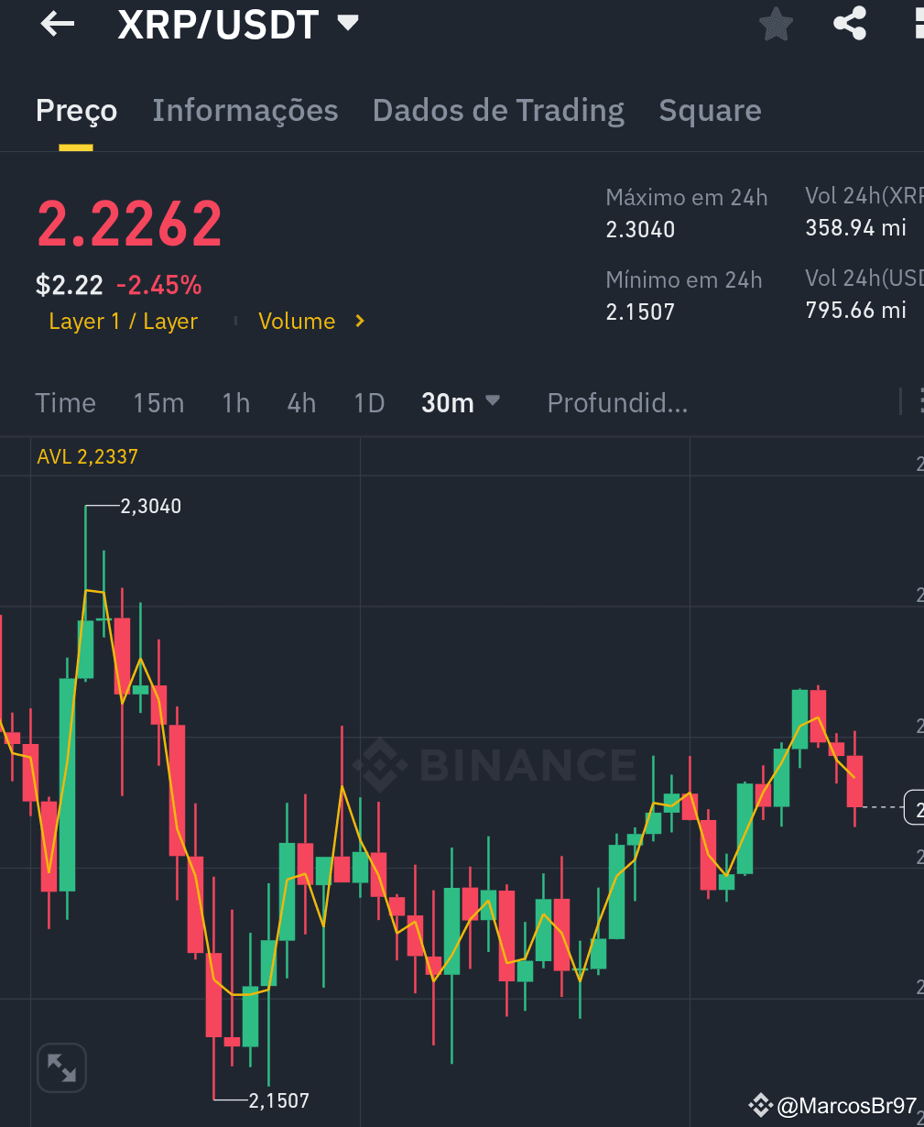Add XRP/USDT to favorites with star
The image size is (924, 1127).
point(776,25)
